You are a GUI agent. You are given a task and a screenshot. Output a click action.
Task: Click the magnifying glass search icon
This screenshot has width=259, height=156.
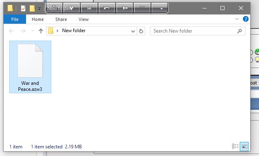[x=239, y=31]
